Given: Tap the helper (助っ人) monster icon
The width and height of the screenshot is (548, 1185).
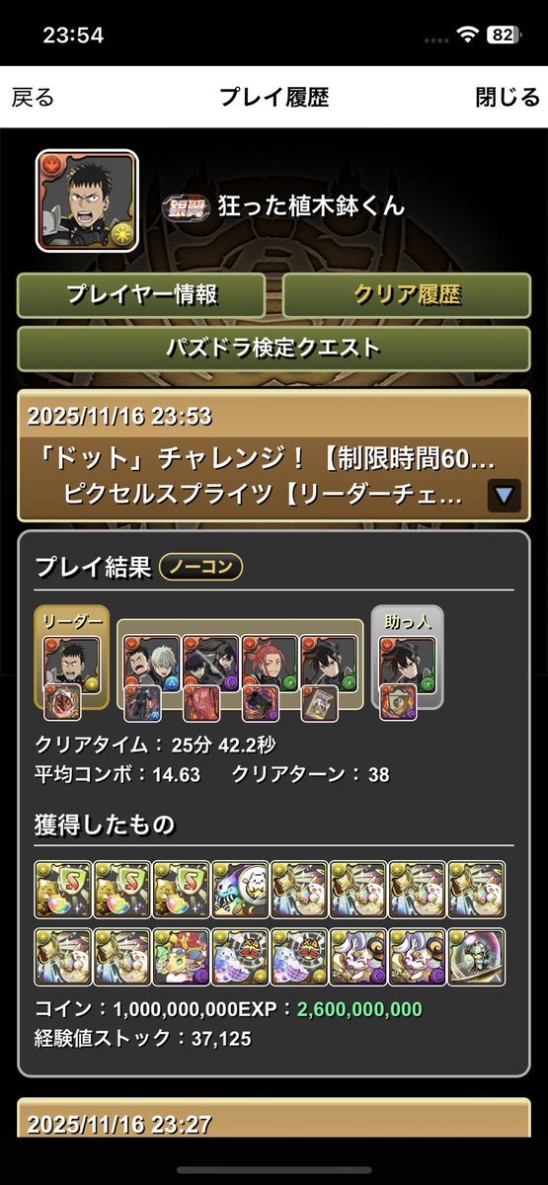Looking at the screenshot, I should (407, 662).
